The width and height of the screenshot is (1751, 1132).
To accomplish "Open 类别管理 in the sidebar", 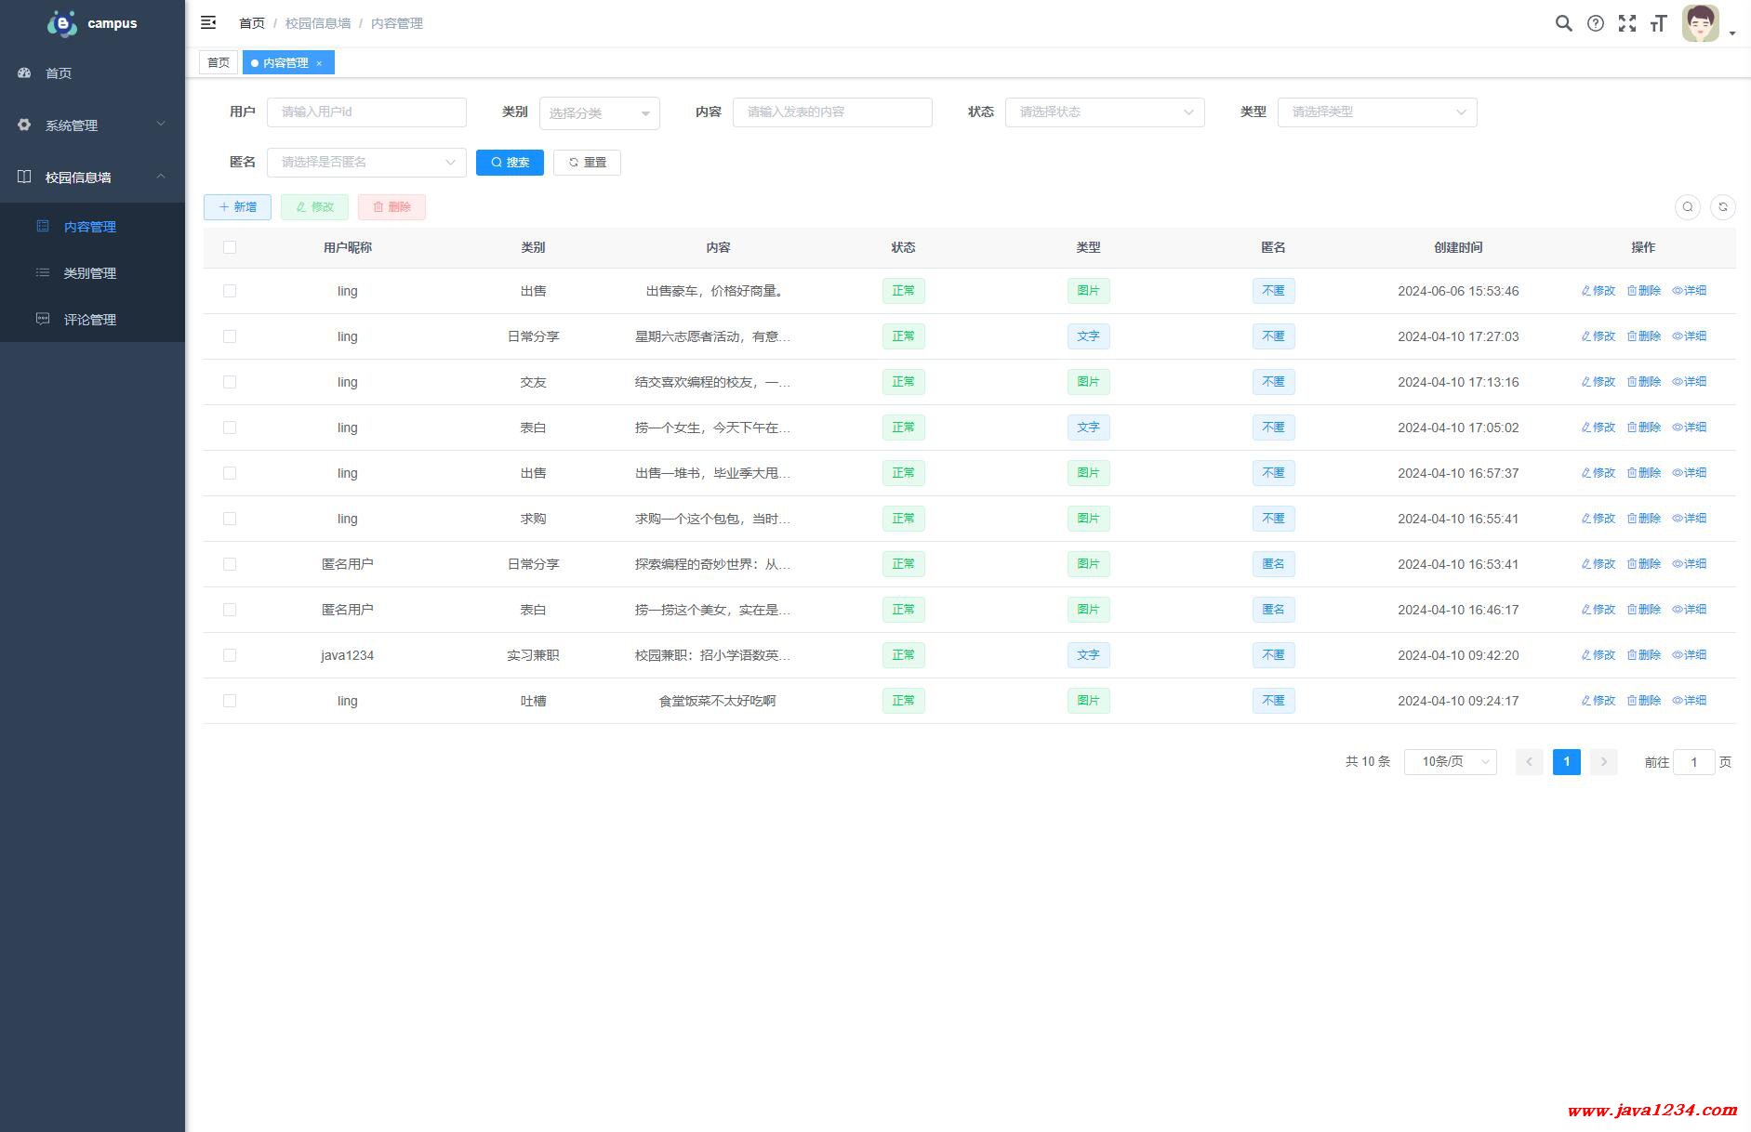I will 90,273.
